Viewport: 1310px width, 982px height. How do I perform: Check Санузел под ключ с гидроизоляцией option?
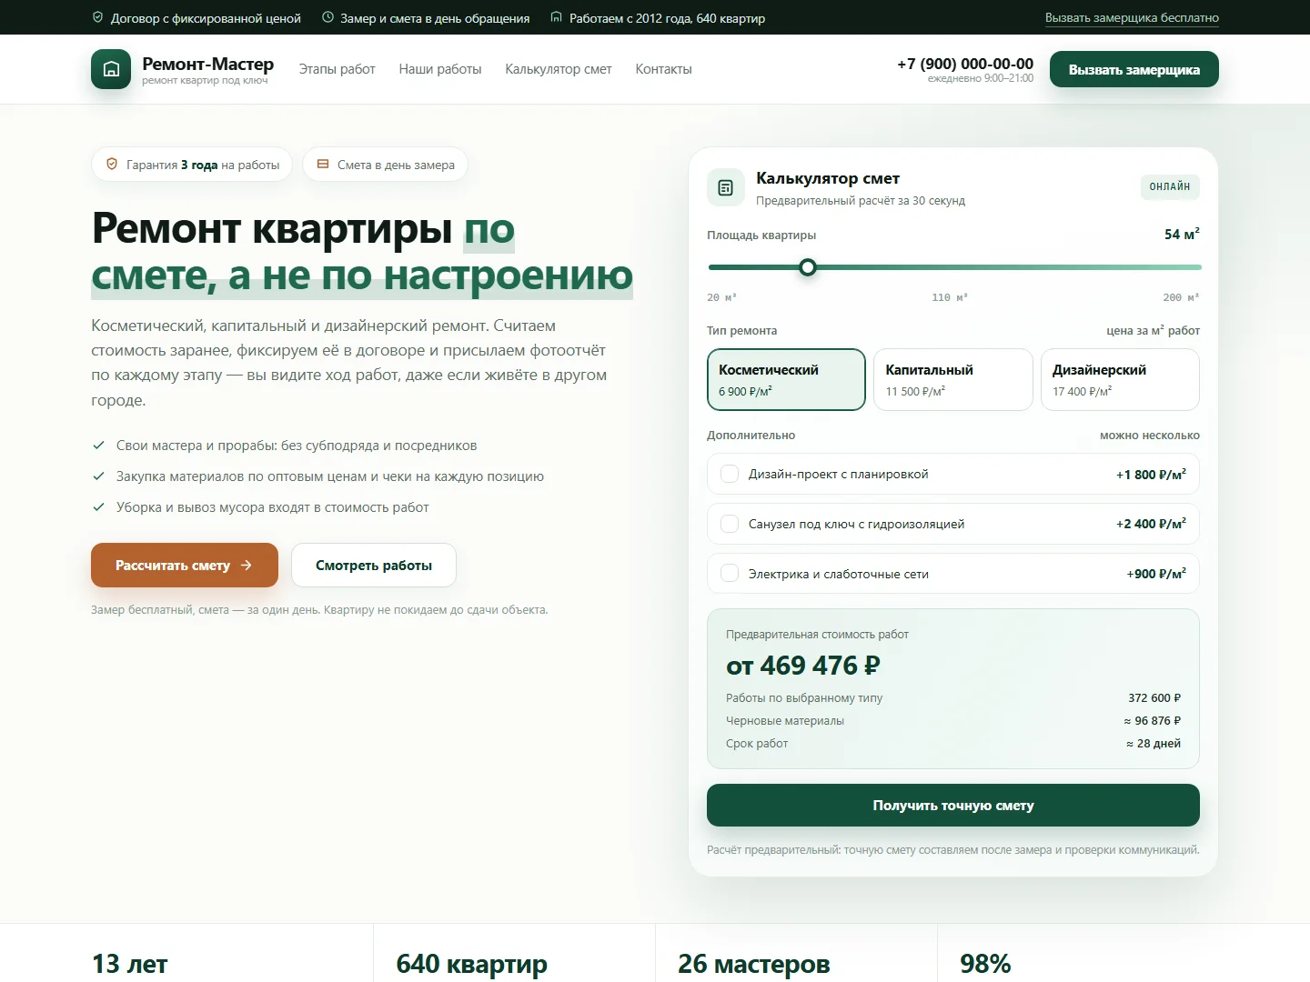730,524
